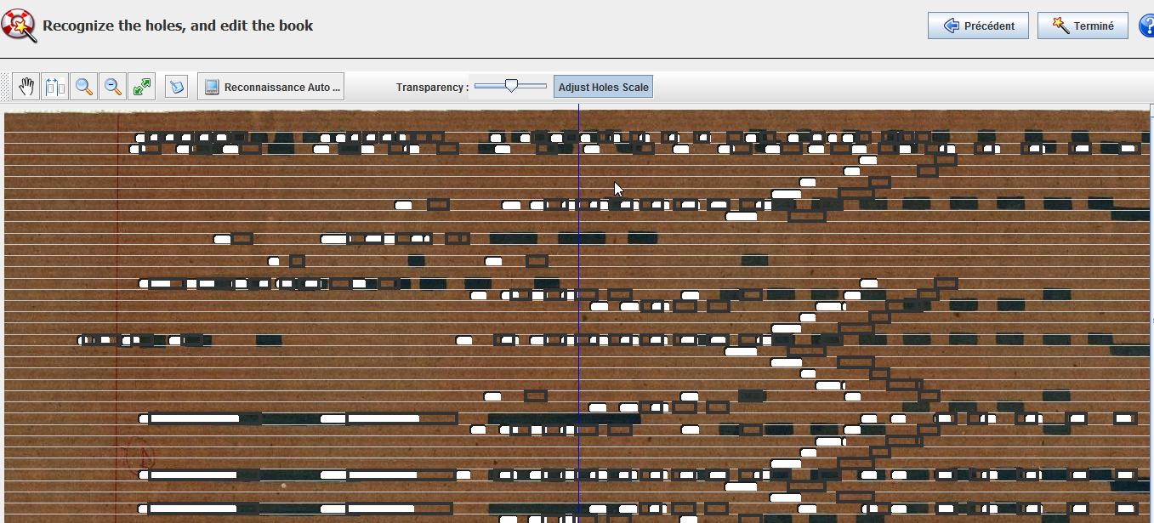
Task: Toggle the Adjust Holes Scale button
Action: coord(603,87)
